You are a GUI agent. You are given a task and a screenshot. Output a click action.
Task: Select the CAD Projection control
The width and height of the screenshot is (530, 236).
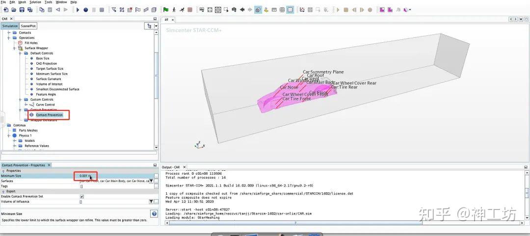pos(46,64)
